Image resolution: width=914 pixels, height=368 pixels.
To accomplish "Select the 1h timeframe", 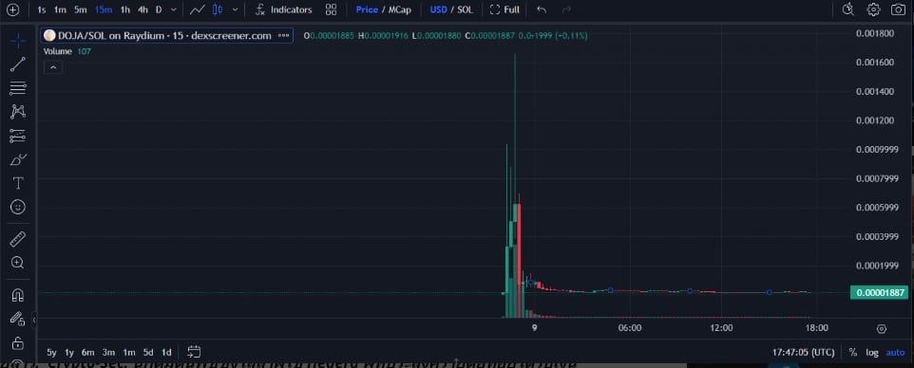I will click(124, 9).
